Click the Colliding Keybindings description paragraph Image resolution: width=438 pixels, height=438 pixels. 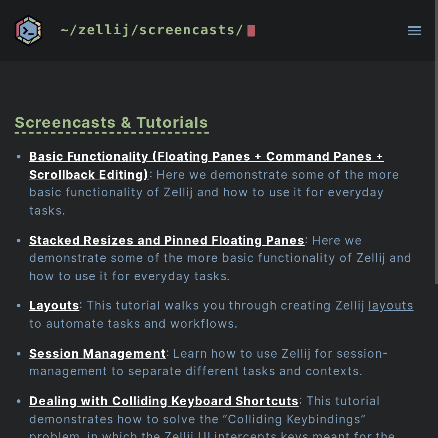197,419
